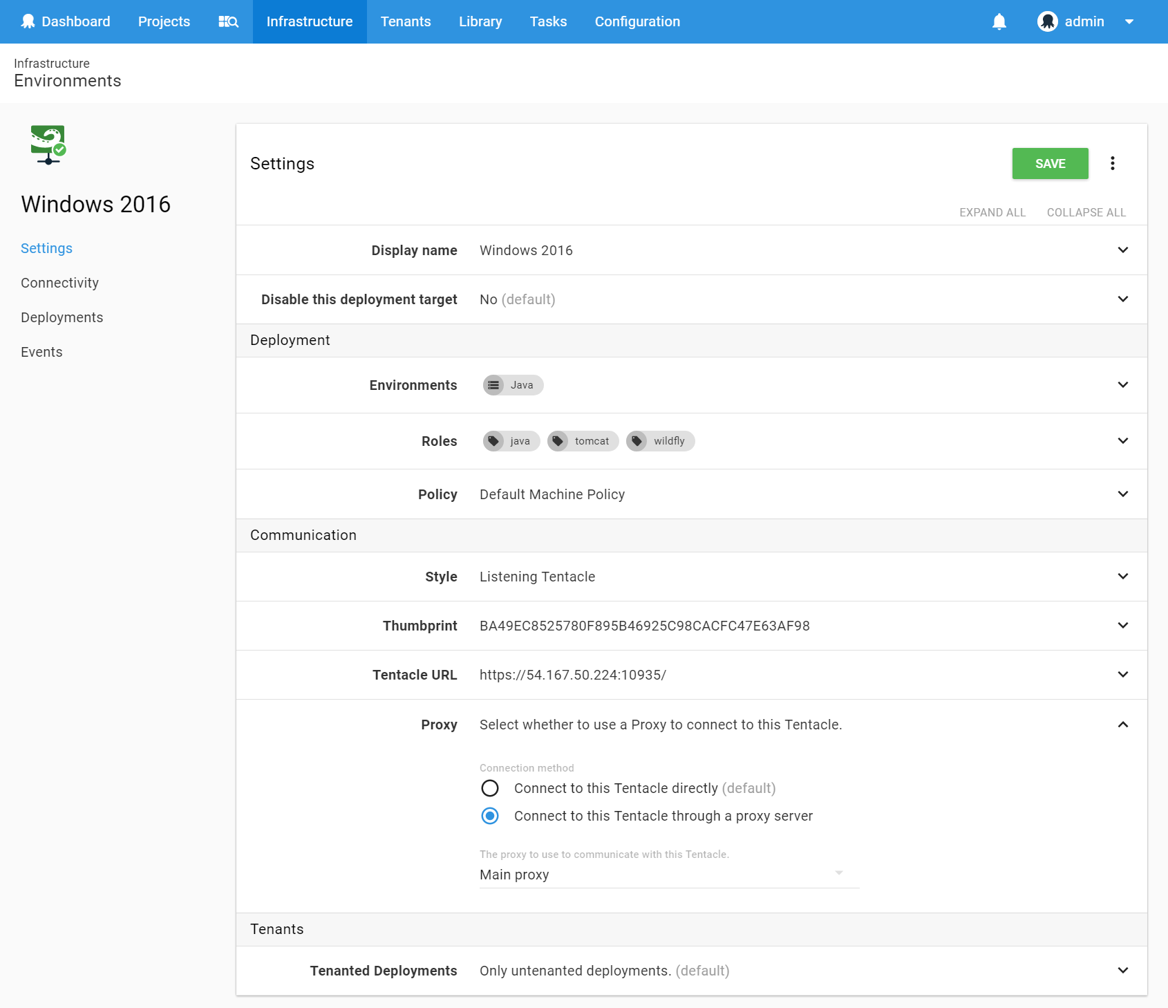Screen dimensions: 1168x1008
Task: Open the three-dot overflow menu beside Save
Action: click(1113, 163)
